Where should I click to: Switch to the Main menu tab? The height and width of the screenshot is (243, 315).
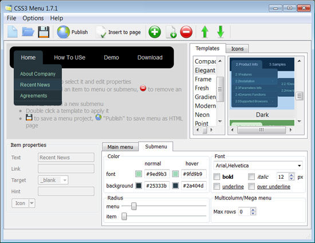pyautogui.click(x=120, y=147)
